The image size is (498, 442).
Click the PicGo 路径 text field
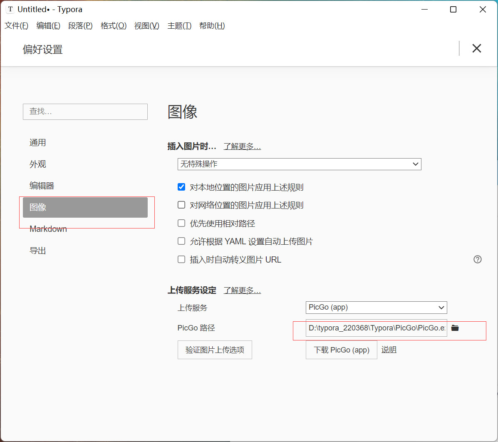pyautogui.click(x=377, y=328)
